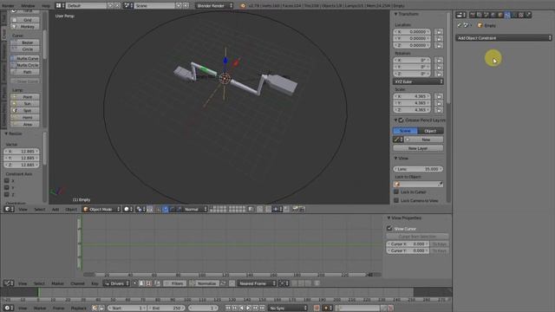
Task: Jump to the start frame
Action: (x=228, y=309)
